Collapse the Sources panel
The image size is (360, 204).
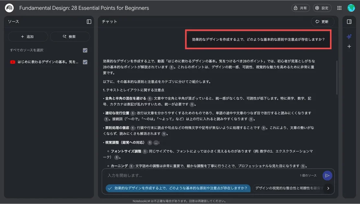89,22
